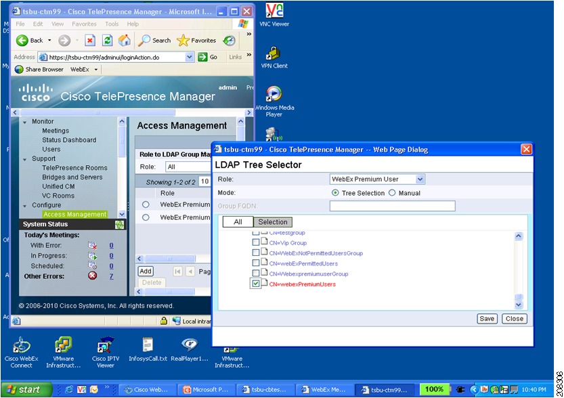Open the Bridges and Servers link

[x=72, y=177]
